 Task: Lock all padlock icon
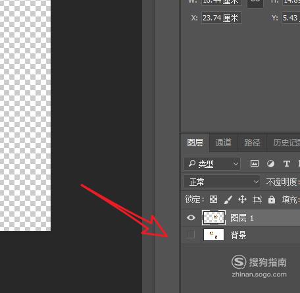click(x=272, y=200)
